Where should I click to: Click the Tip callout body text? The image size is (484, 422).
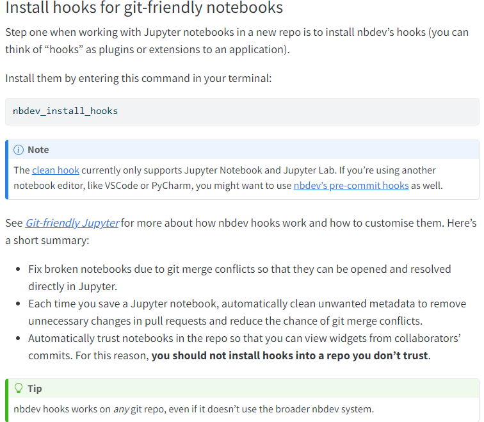coord(193,409)
